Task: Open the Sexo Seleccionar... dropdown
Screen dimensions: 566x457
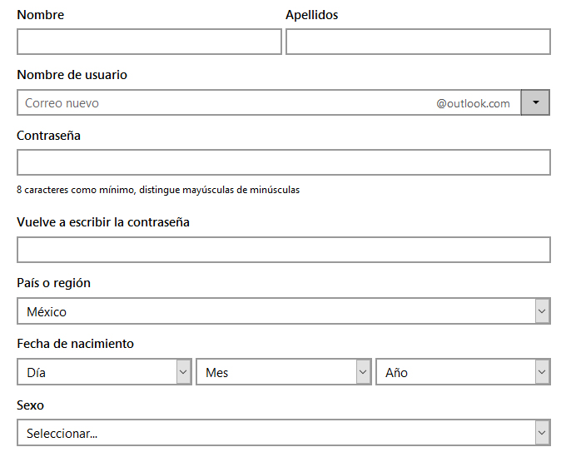Action: [x=284, y=433]
